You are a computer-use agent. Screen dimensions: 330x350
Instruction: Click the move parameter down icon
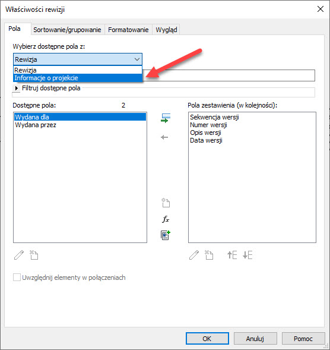click(247, 255)
